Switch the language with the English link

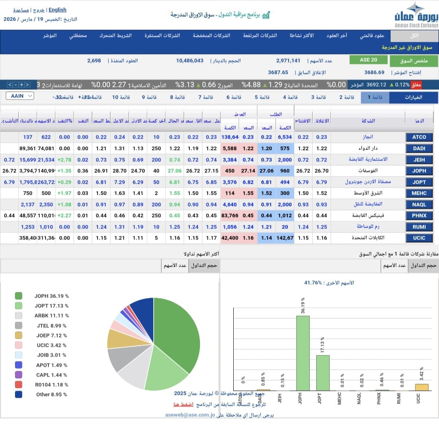(x=57, y=10)
